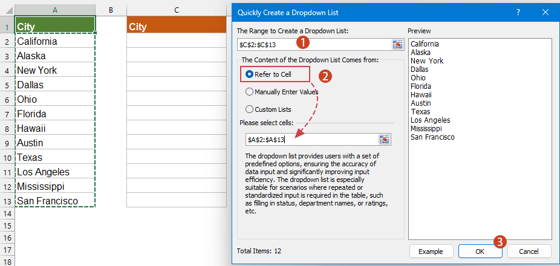This screenshot has width=560, height=266.
Task: Focus the $A$2:$A$13 cells field
Action: click(x=312, y=140)
